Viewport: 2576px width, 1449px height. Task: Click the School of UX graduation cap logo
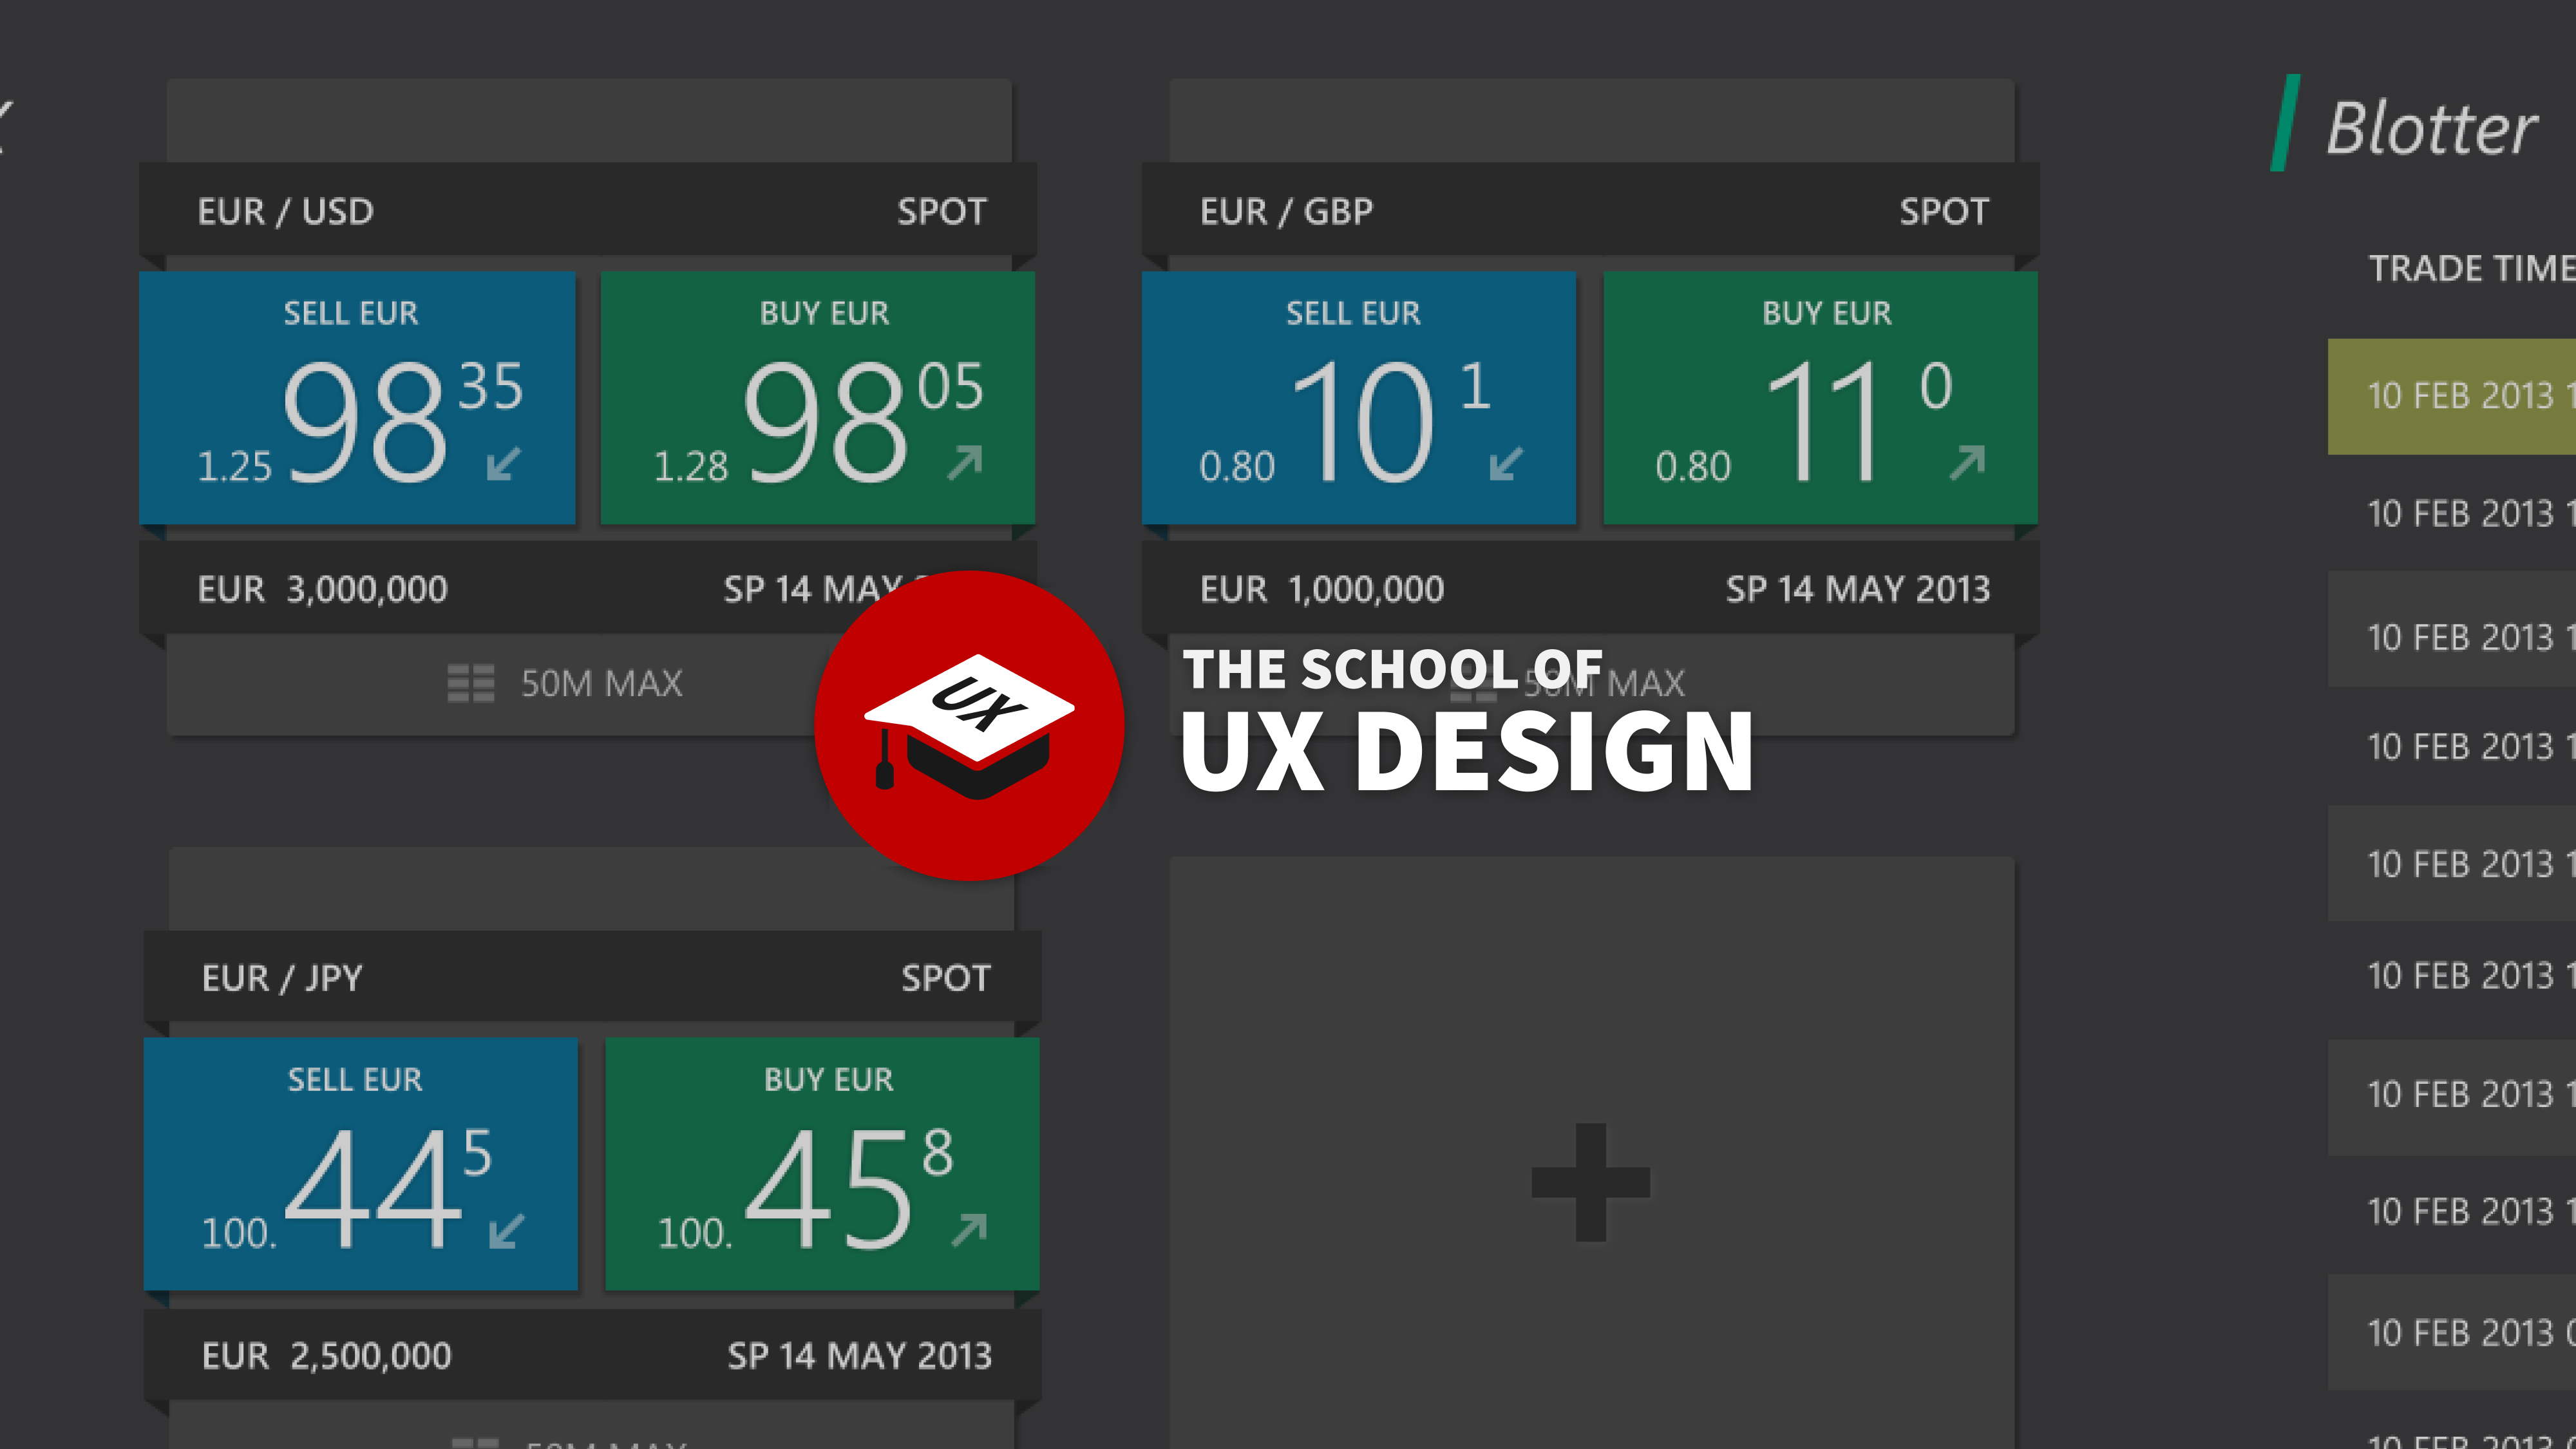pos(969,725)
